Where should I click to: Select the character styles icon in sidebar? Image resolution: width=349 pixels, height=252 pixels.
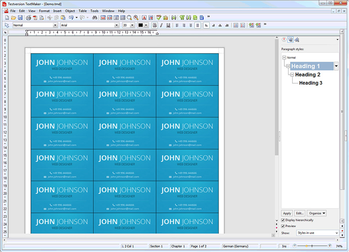[x=297, y=40]
